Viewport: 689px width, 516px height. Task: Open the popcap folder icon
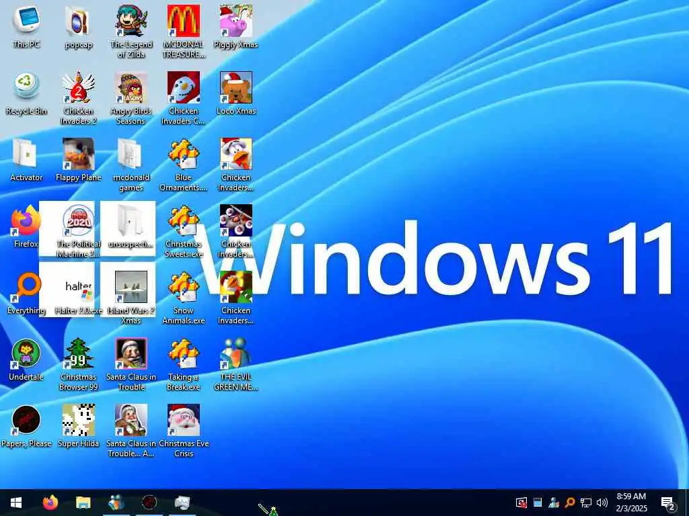coord(78,21)
